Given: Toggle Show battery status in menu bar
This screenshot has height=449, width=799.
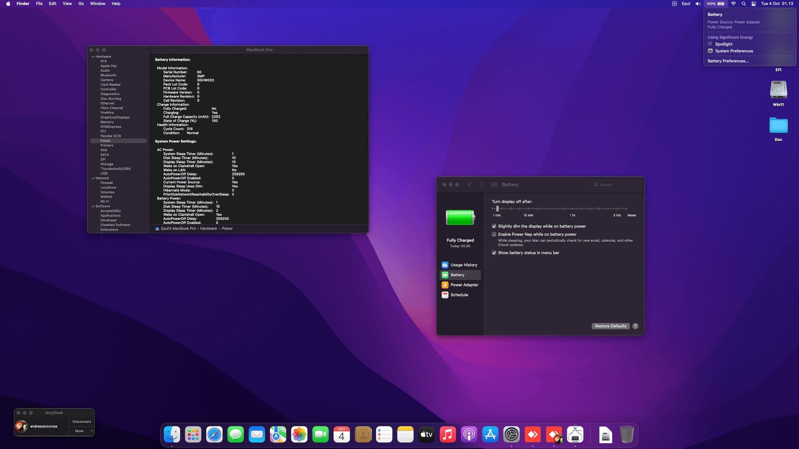Looking at the screenshot, I should (494, 252).
